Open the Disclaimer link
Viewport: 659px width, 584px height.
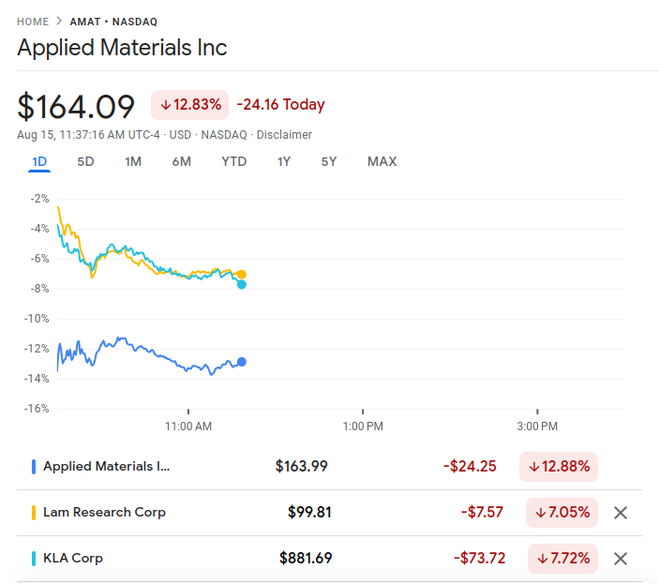(x=285, y=135)
